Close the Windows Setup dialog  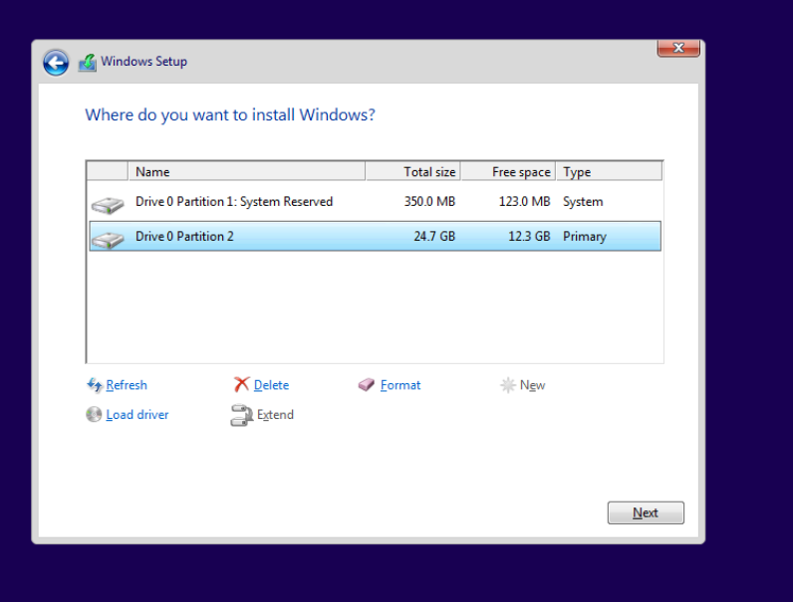click(x=678, y=48)
